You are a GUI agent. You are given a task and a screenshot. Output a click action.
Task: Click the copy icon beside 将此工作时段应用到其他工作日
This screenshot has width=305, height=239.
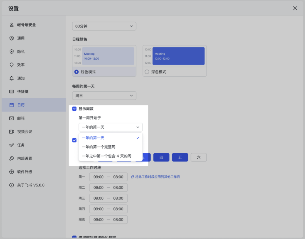tap(133, 177)
